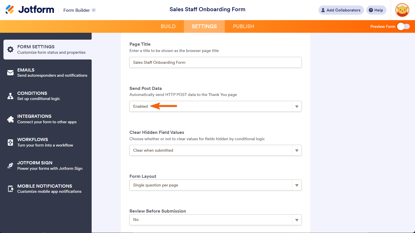Expand the Clear Hidden Field Values dropdown
This screenshot has height=233, width=415.
click(x=297, y=151)
